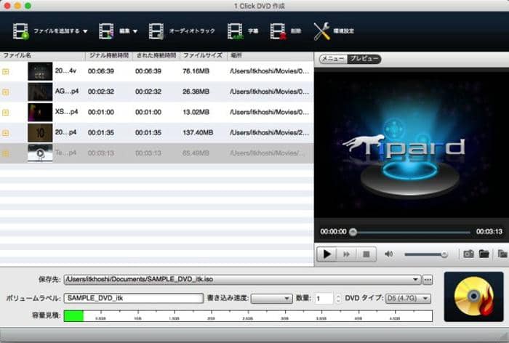The image size is (509, 343).
Task: Click the 容量見積 capacity bar
Action: pos(249,315)
